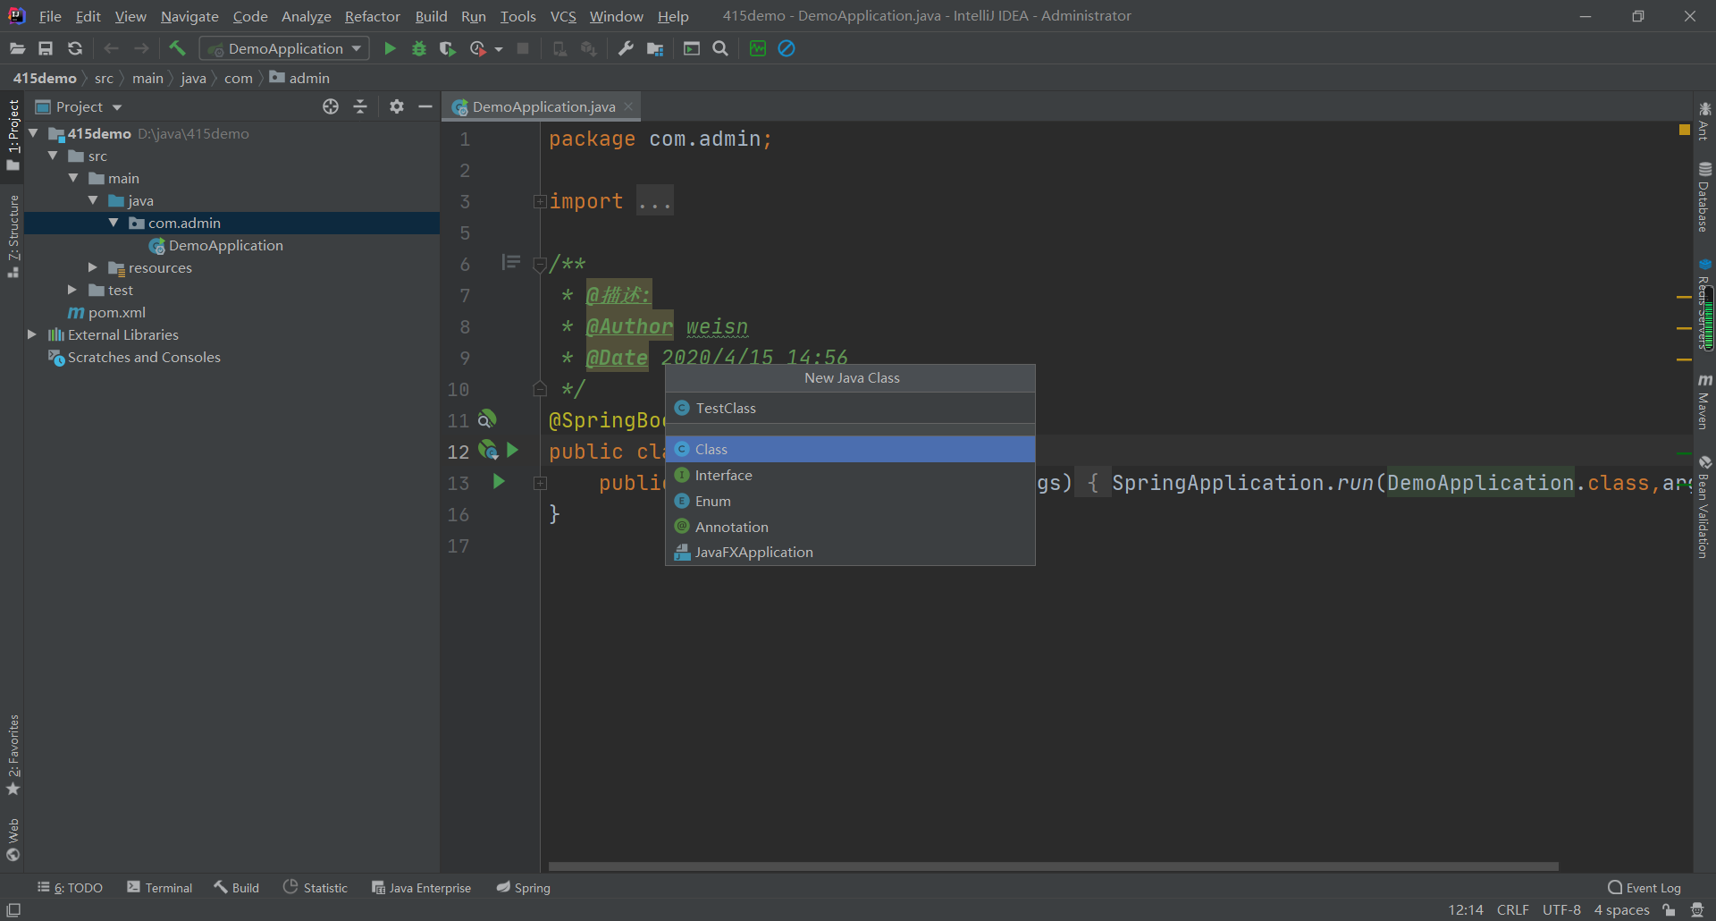
Task: Choose JavaFXApplication in the popup list
Action: [850, 552]
